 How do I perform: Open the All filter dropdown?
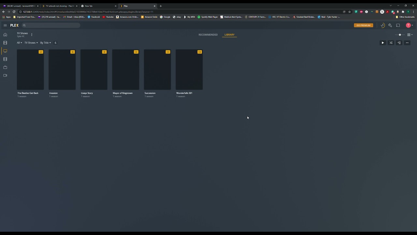pyautogui.click(x=20, y=43)
